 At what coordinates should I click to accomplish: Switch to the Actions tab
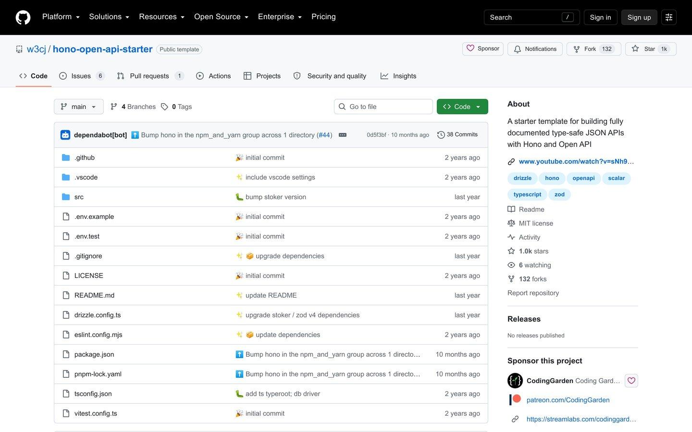[213, 76]
